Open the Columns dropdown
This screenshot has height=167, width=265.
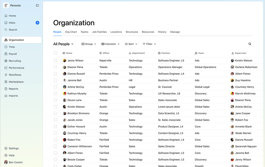pyautogui.click(x=111, y=44)
